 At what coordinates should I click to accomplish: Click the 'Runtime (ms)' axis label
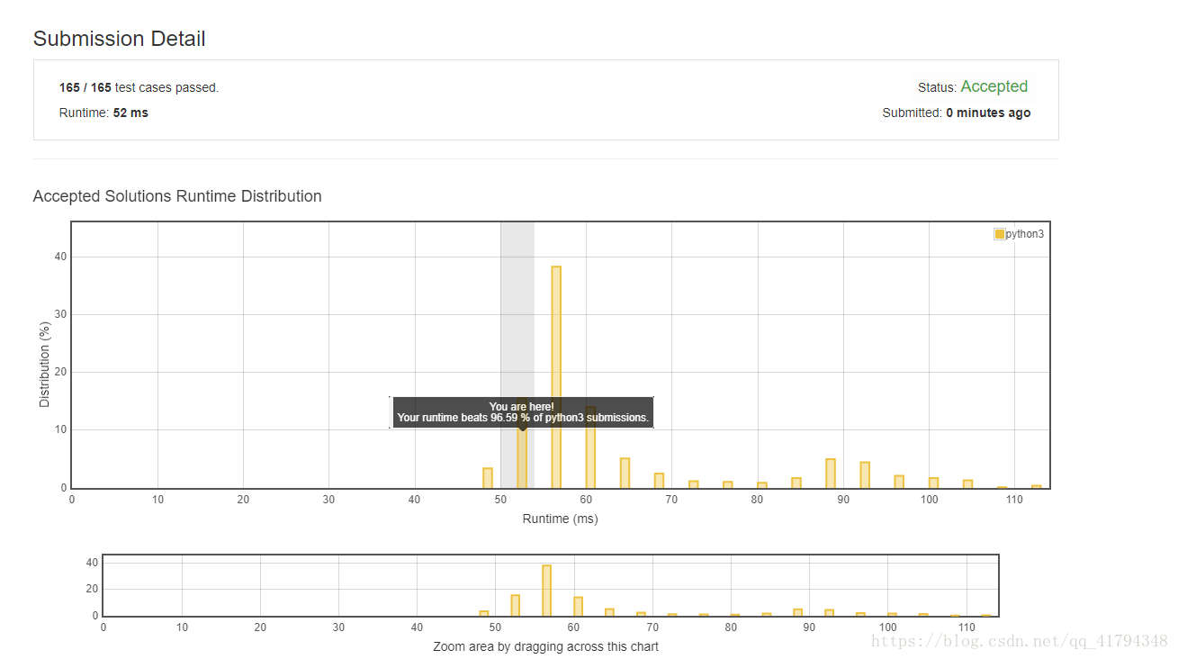click(560, 519)
